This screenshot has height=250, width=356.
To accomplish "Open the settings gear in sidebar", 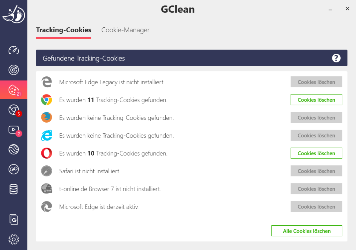I will [x=14, y=239].
